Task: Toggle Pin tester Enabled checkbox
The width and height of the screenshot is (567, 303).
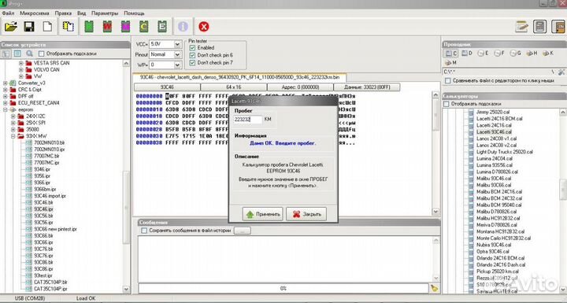Action: pyautogui.click(x=192, y=48)
